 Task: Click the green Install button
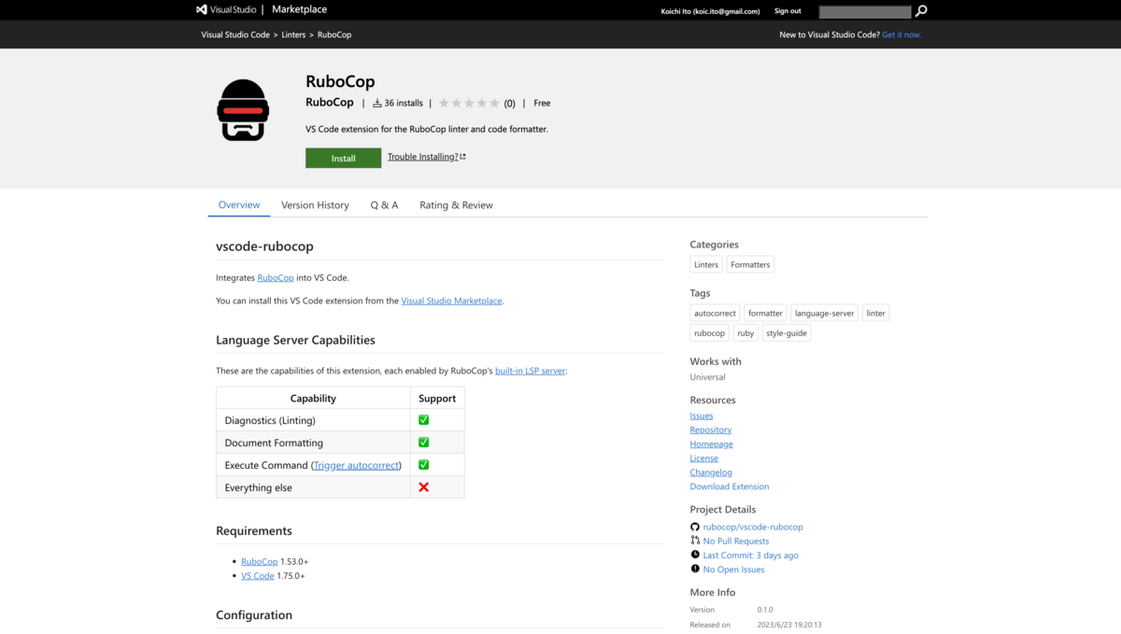(x=343, y=158)
